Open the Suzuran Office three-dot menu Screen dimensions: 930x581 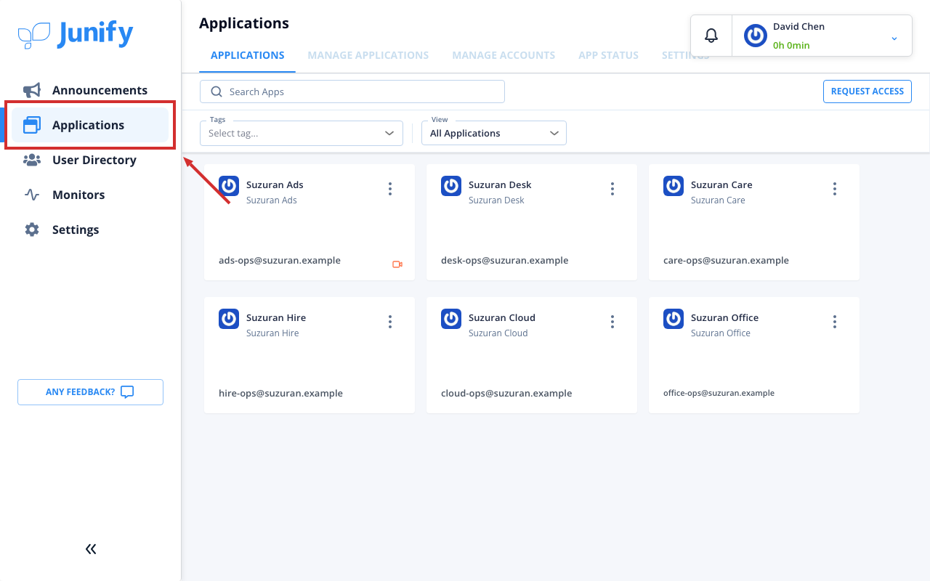pyautogui.click(x=835, y=322)
